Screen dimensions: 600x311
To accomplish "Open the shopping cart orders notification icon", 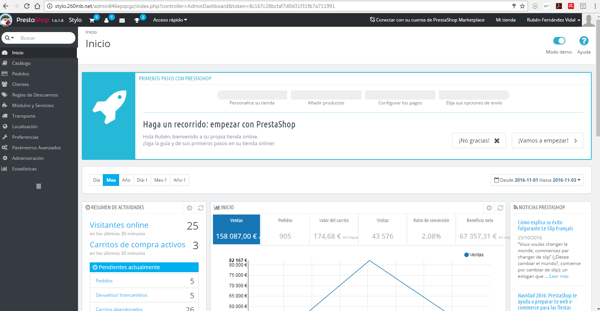I will tap(92, 20).
